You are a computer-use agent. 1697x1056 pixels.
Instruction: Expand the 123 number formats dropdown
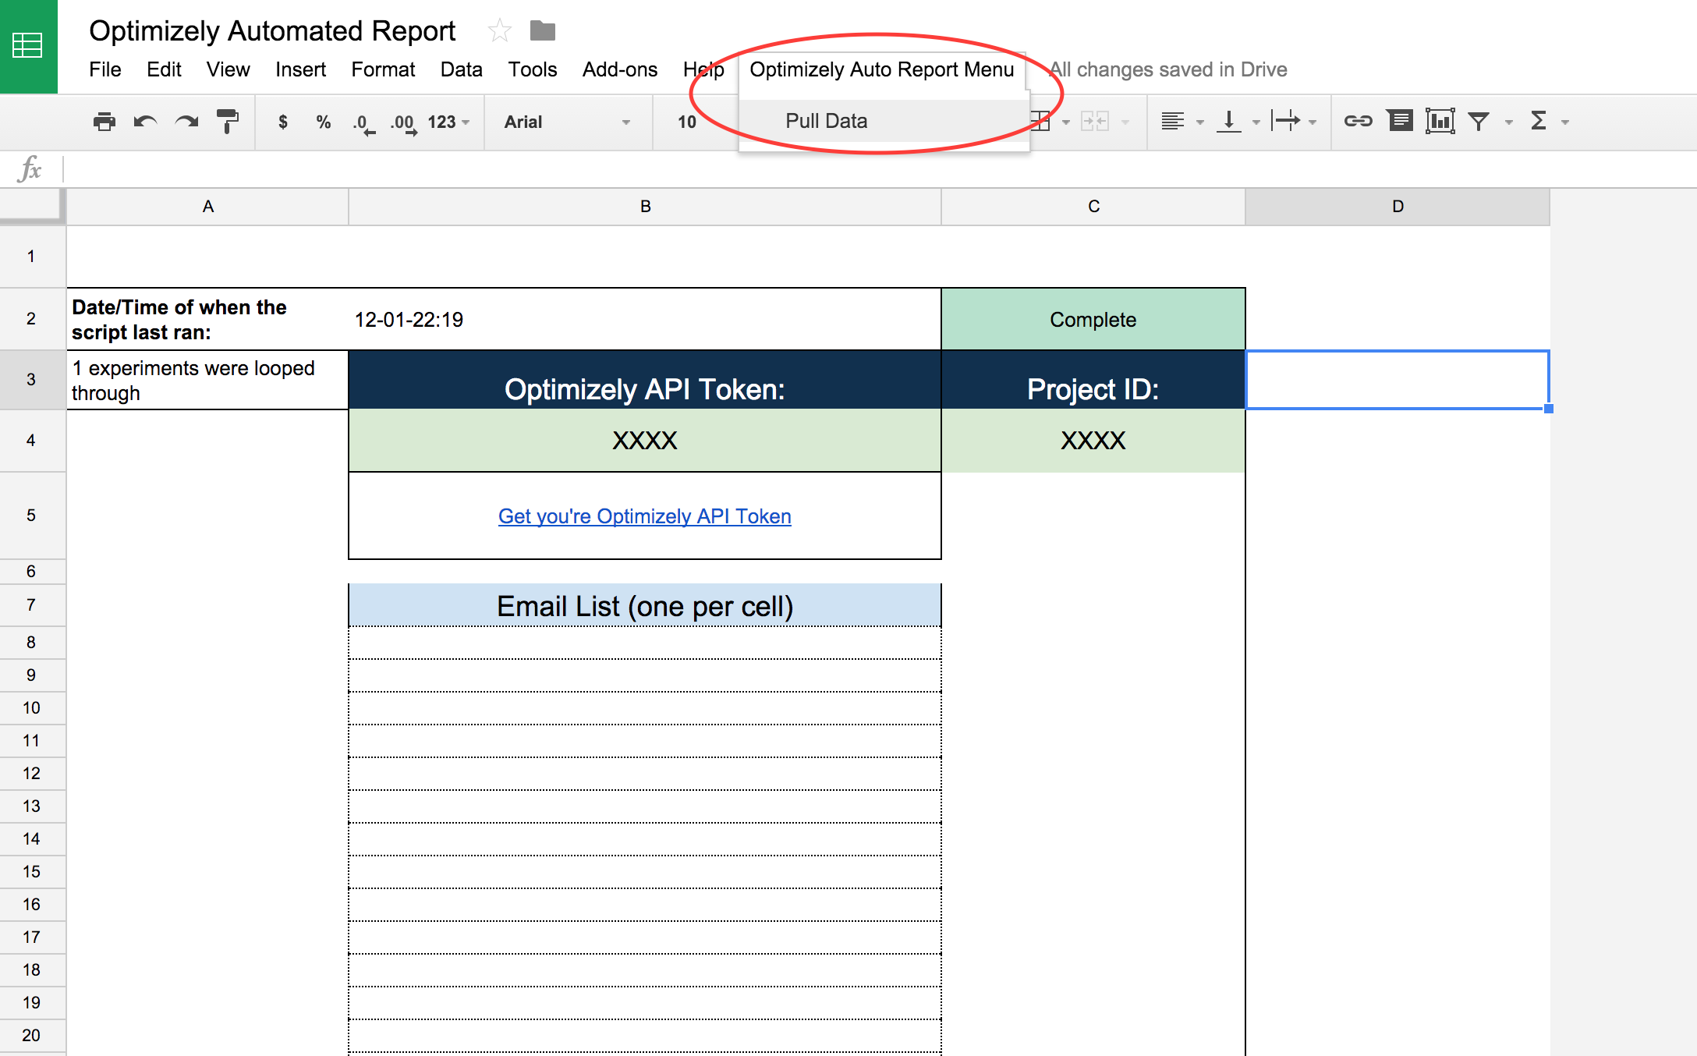[448, 122]
